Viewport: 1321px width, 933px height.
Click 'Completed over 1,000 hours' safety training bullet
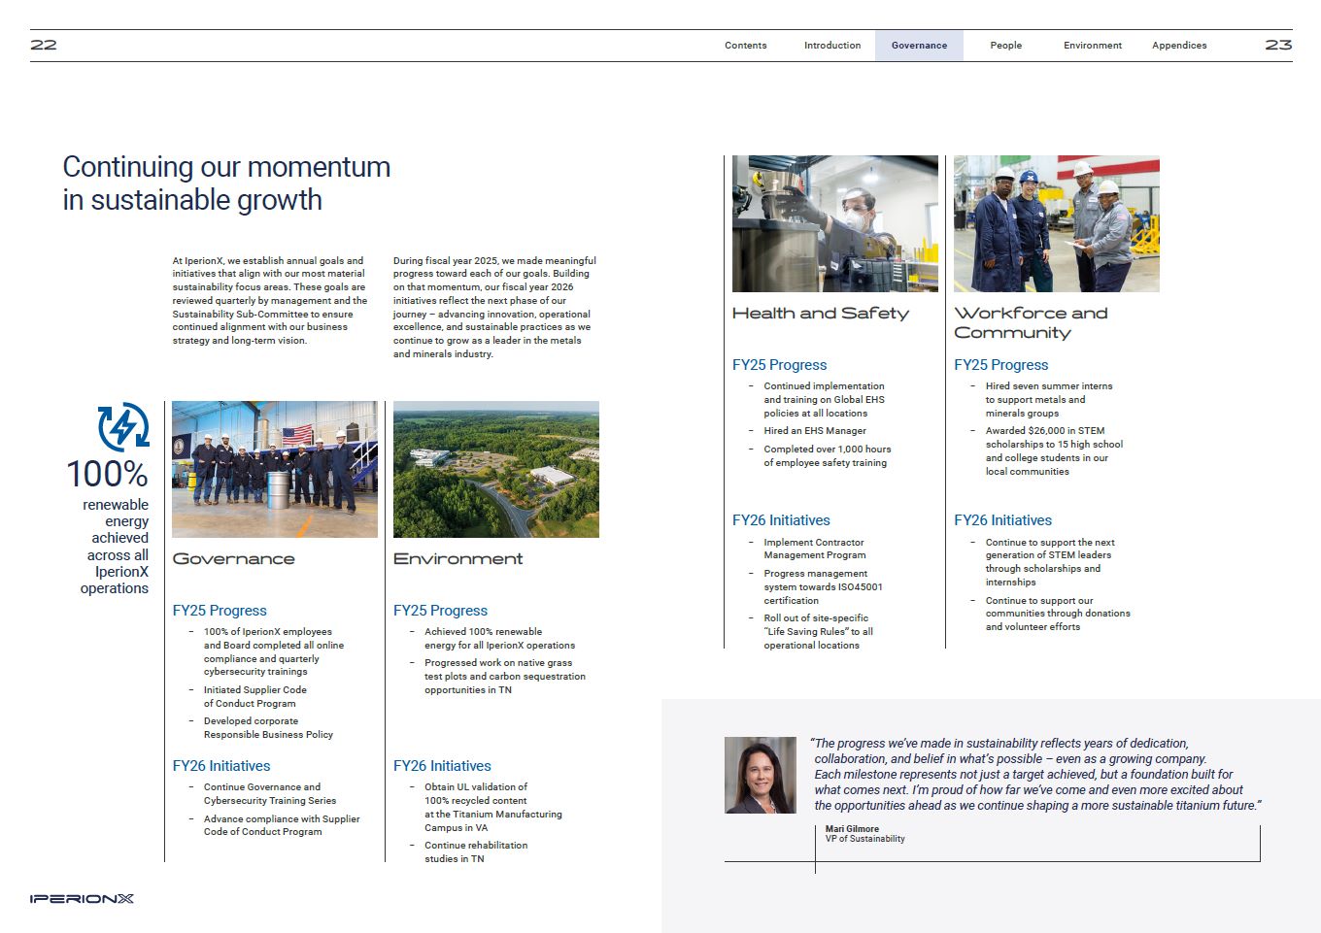click(x=827, y=456)
